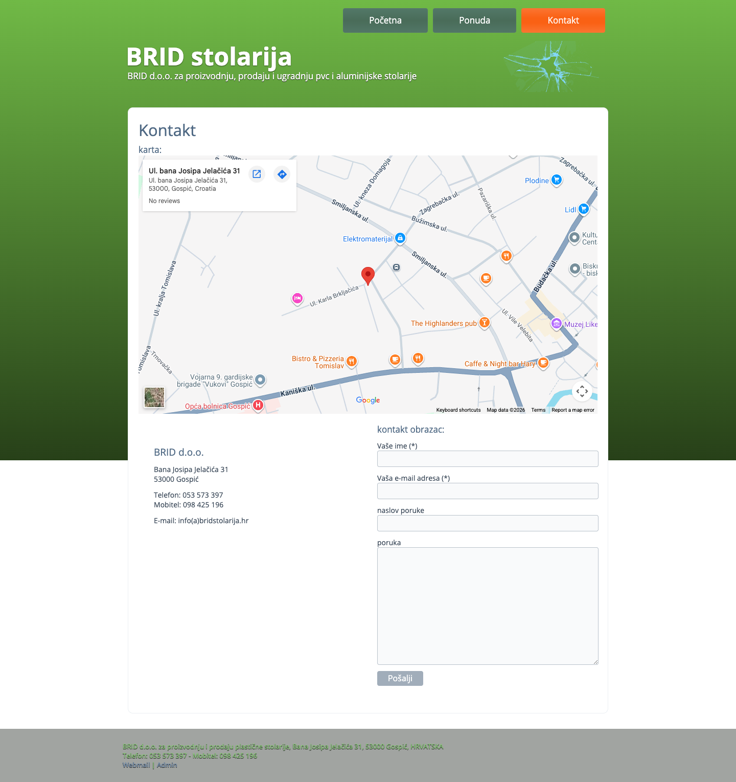The image size is (736, 782).
Task: Click Report a map error link
Action: point(573,410)
